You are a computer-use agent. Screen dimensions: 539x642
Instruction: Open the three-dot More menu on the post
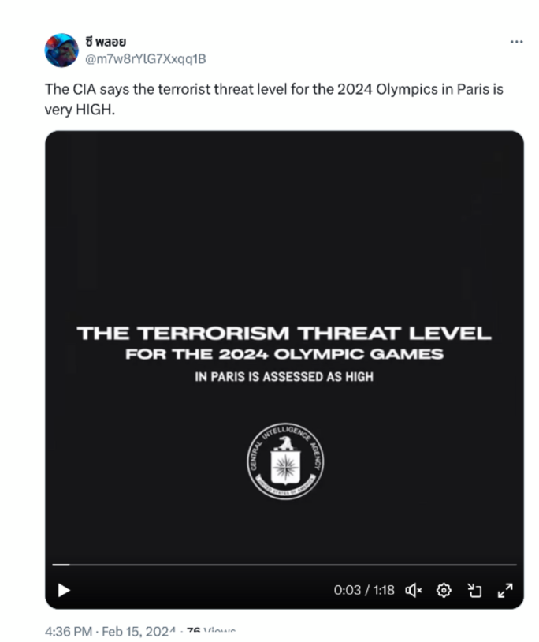click(x=516, y=42)
